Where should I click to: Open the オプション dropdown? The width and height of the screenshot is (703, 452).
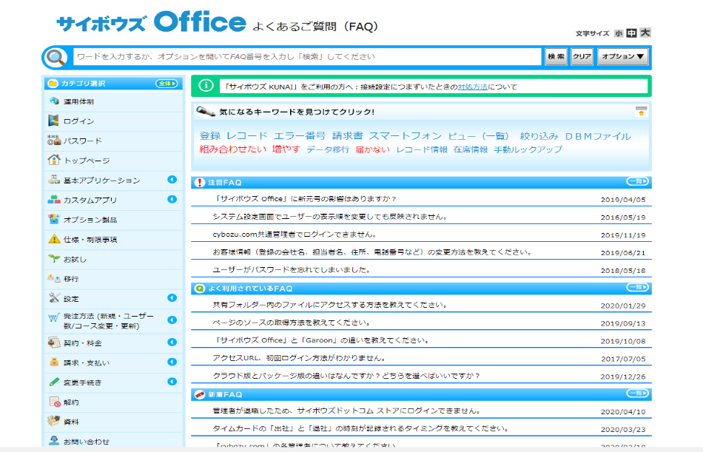pyautogui.click(x=622, y=57)
